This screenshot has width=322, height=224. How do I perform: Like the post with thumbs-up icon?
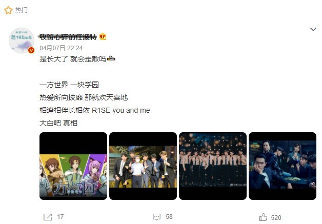263,217
